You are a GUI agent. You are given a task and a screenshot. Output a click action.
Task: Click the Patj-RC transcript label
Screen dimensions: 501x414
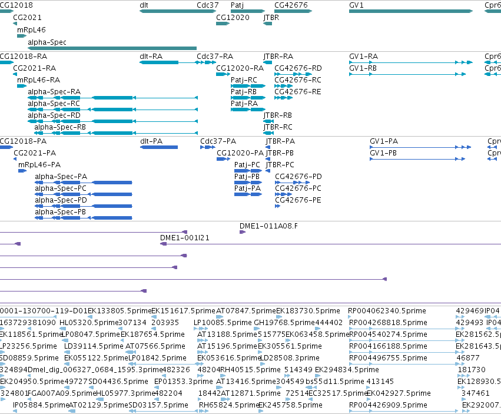(244, 80)
